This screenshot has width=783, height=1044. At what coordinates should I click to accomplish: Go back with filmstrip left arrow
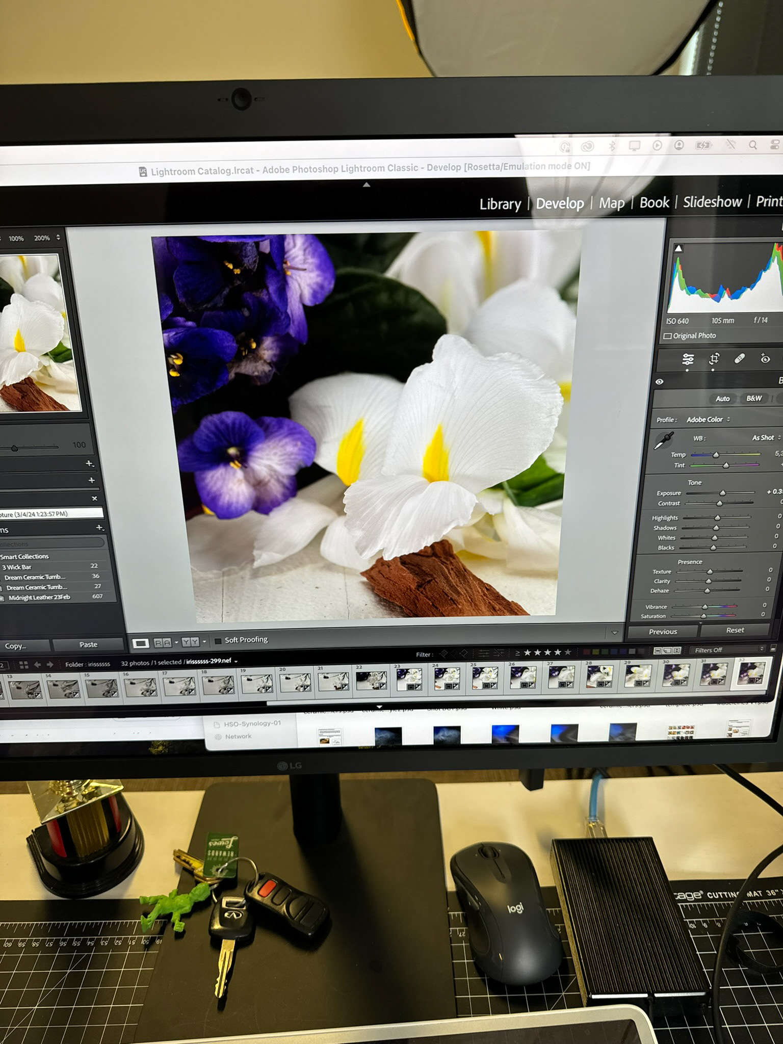click(x=37, y=665)
